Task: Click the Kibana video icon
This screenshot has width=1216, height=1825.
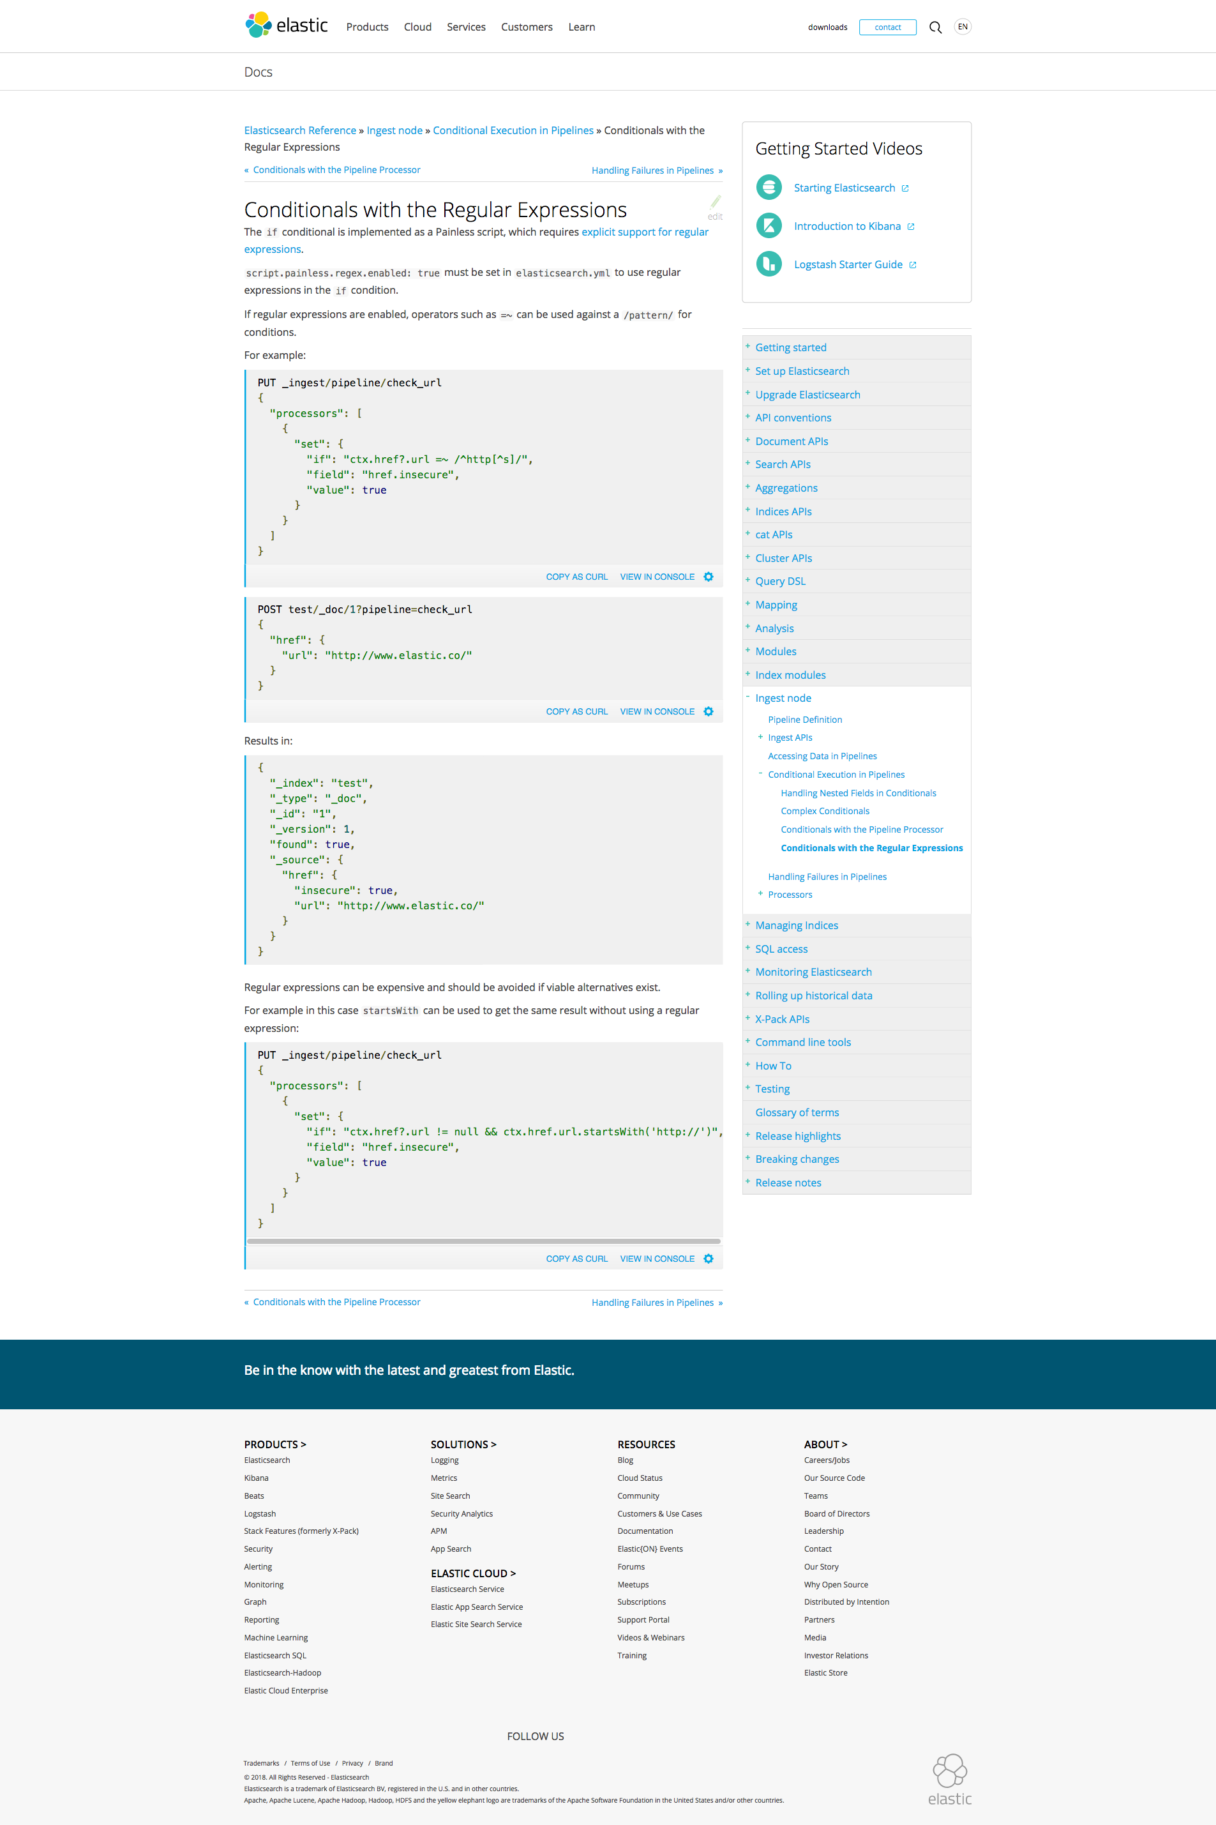Action: point(769,225)
